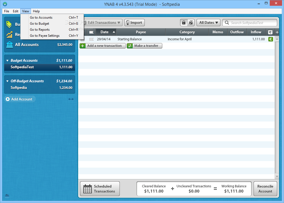The width and height of the screenshot is (284, 203).
Task: Click the Working Balance $1,111.00 value
Action: click(x=234, y=191)
